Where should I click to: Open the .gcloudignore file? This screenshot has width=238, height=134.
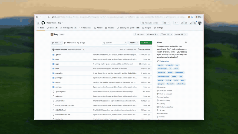pyautogui.click(x=60, y=91)
